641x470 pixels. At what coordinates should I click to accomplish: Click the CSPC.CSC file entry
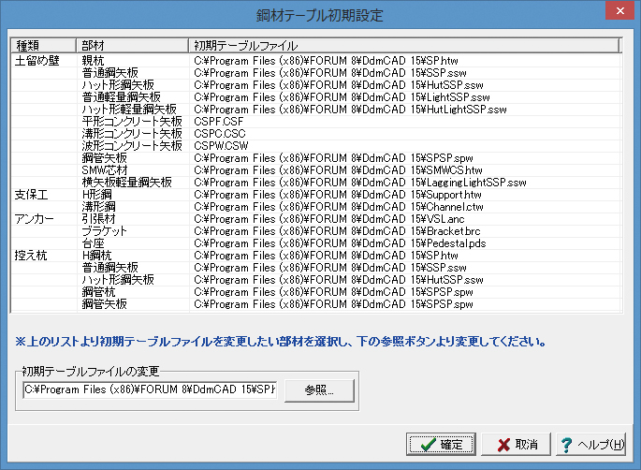pyautogui.click(x=220, y=134)
